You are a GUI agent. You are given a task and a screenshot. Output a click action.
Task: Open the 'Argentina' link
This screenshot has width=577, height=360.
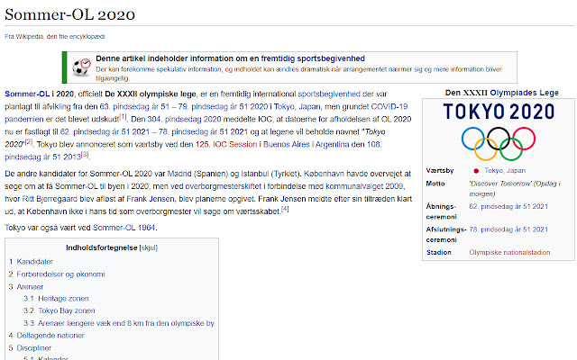coord(332,144)
